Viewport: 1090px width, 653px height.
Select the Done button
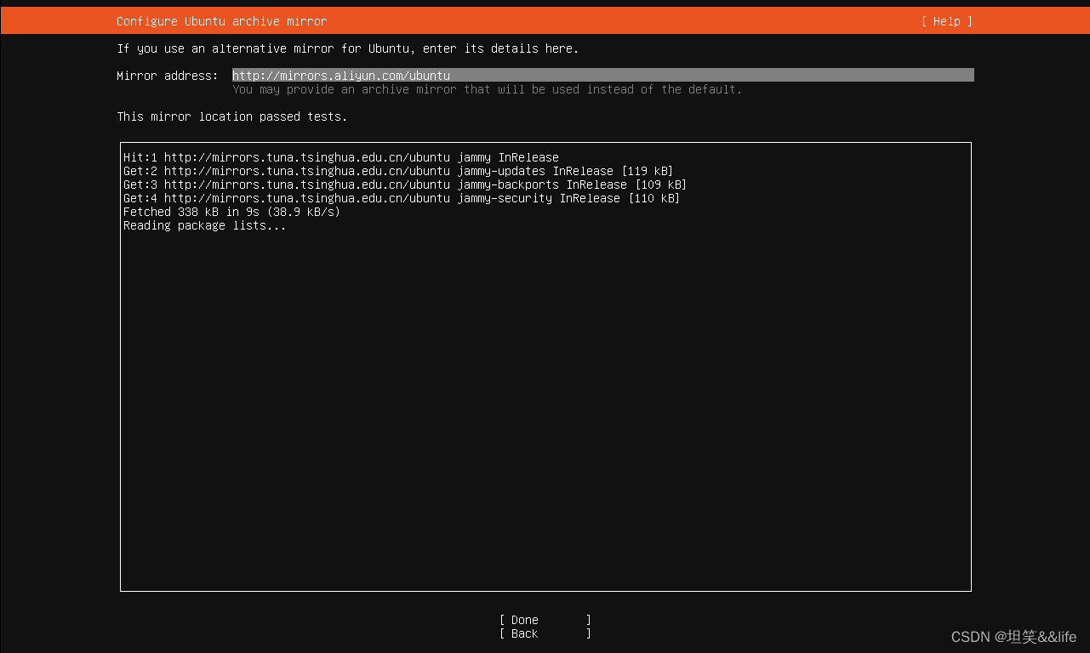[x=545, y=620]
